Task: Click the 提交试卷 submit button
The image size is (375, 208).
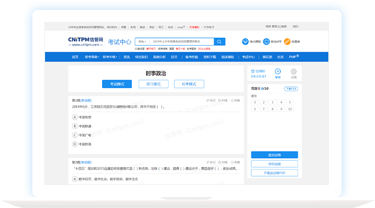Action: (x=275, y=155)
